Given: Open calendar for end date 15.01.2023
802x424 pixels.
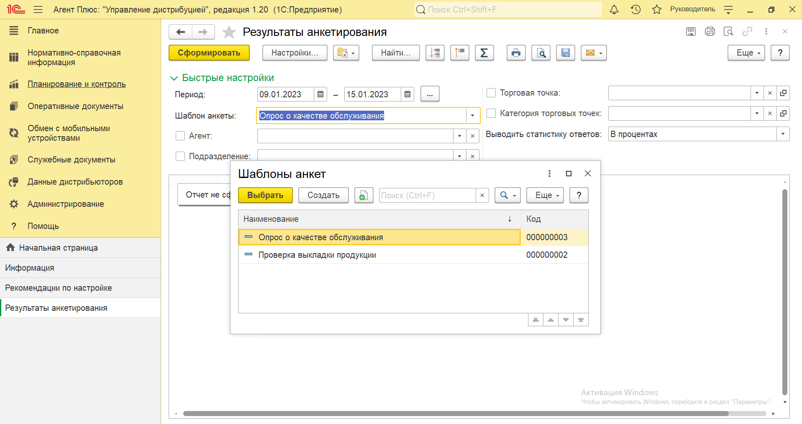Looking at the screenshot, I should pos(407,94).
